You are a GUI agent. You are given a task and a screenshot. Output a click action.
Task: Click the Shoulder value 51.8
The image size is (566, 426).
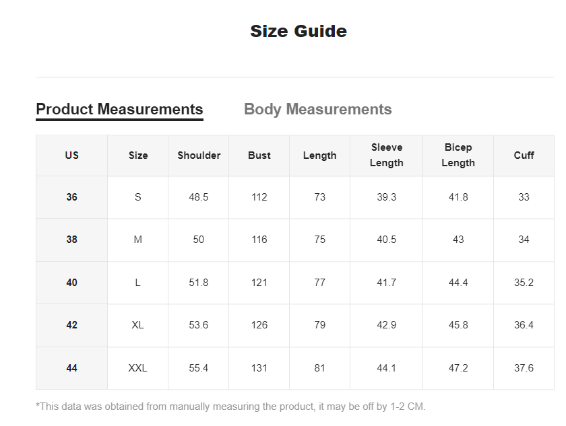tap(199, 283)
